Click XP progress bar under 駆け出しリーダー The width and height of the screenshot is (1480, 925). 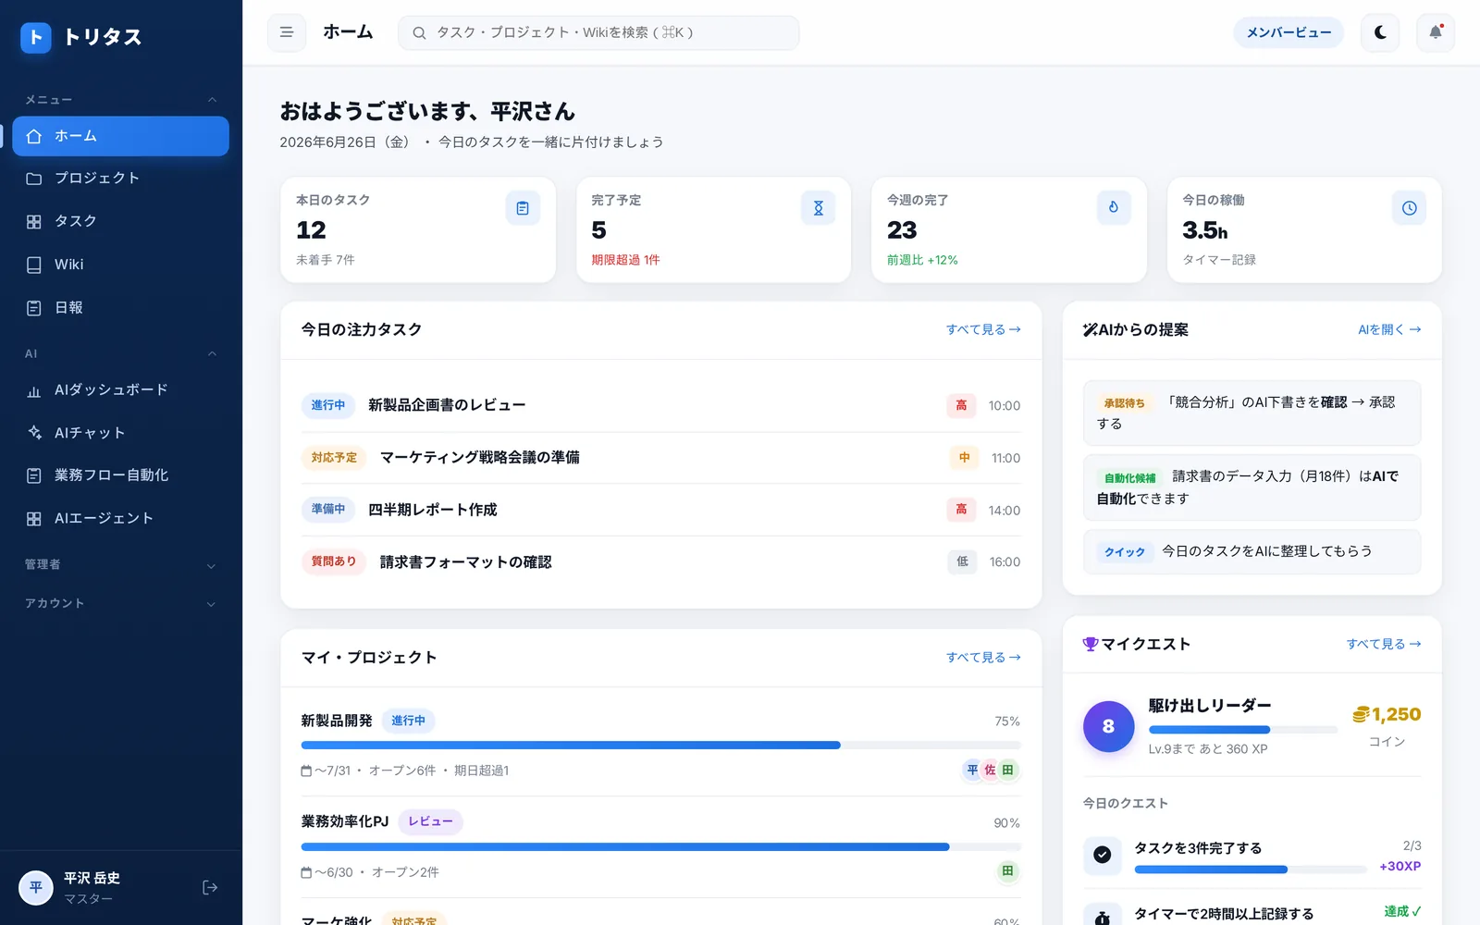[1242, 730]
